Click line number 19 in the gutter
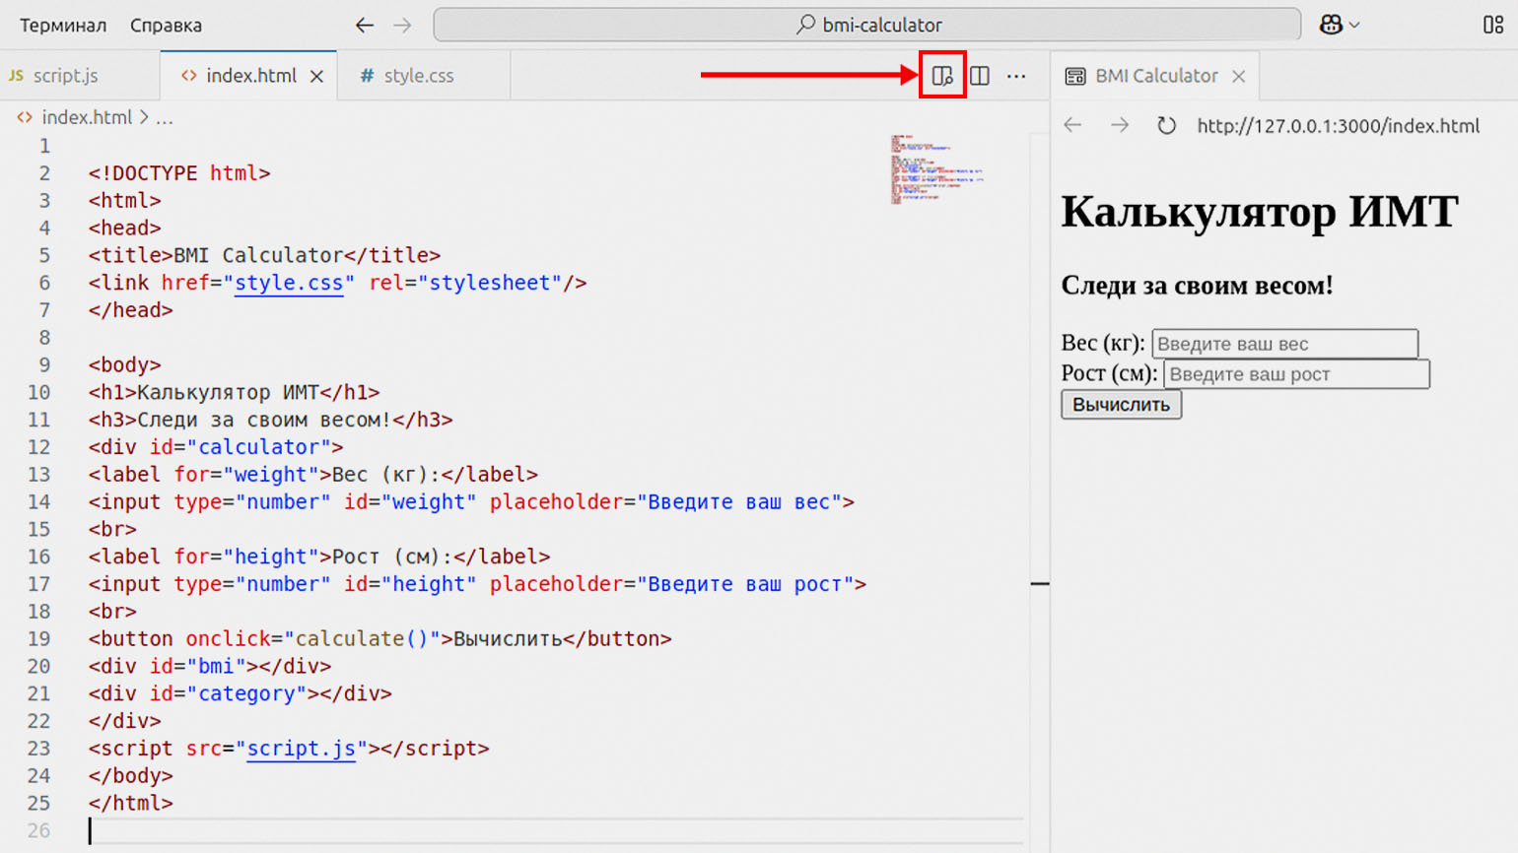The height and width of the screenshot is (853, 1518). click(x=39, y=639)
